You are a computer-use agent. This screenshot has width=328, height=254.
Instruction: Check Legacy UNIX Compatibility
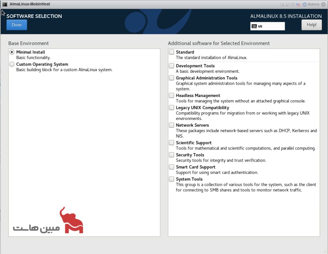tap(172, 107)
